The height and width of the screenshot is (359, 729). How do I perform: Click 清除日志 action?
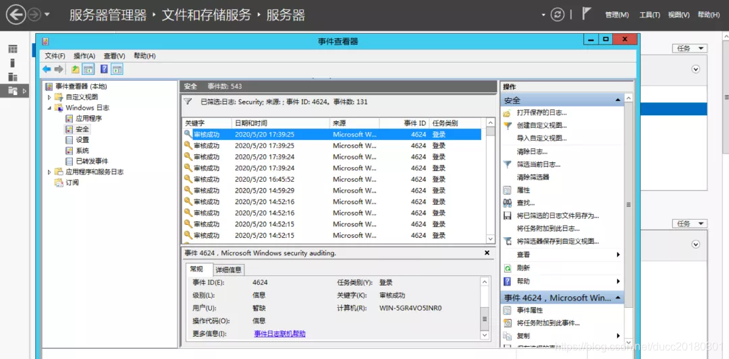point(532,151)
